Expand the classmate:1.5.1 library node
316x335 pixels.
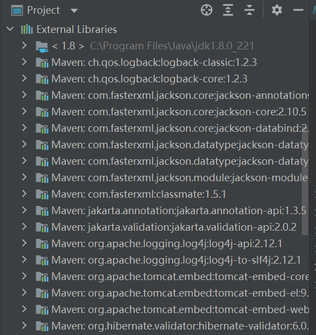click(x=24, y=193)
